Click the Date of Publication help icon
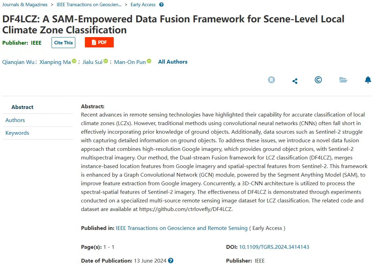376x266 pixels. [x=171, y=261]
